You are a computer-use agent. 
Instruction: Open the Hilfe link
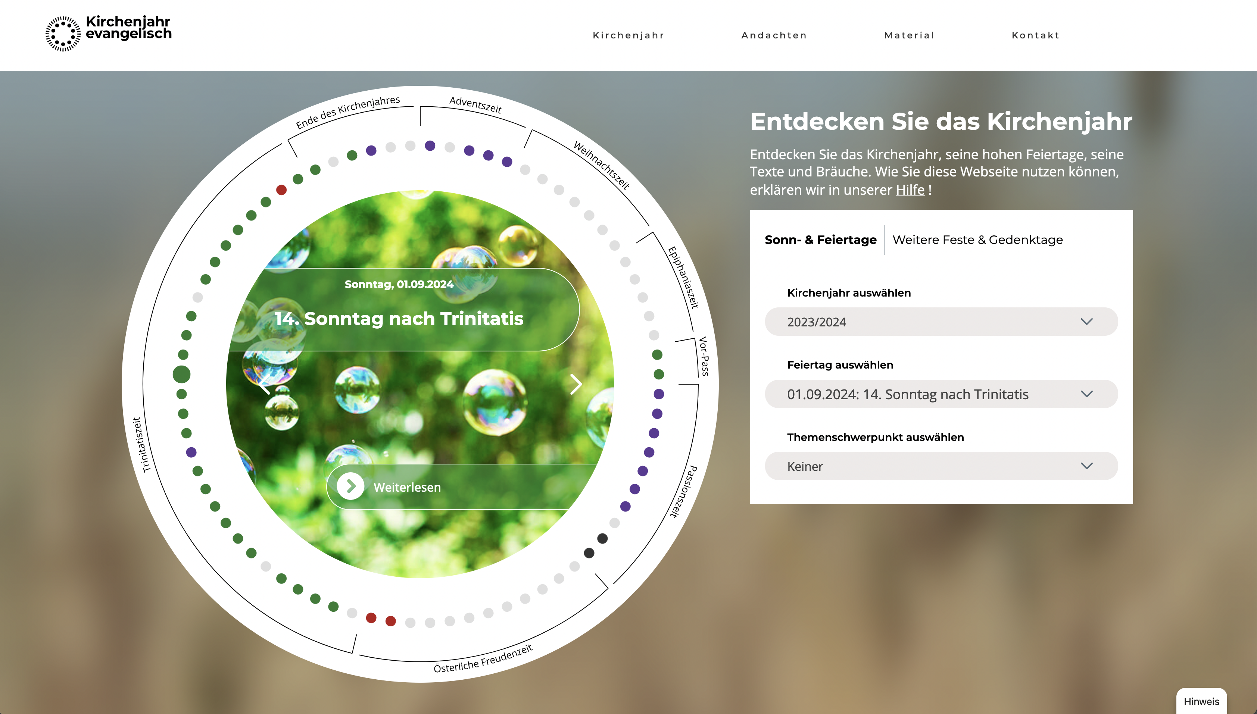tap(910, 190)
